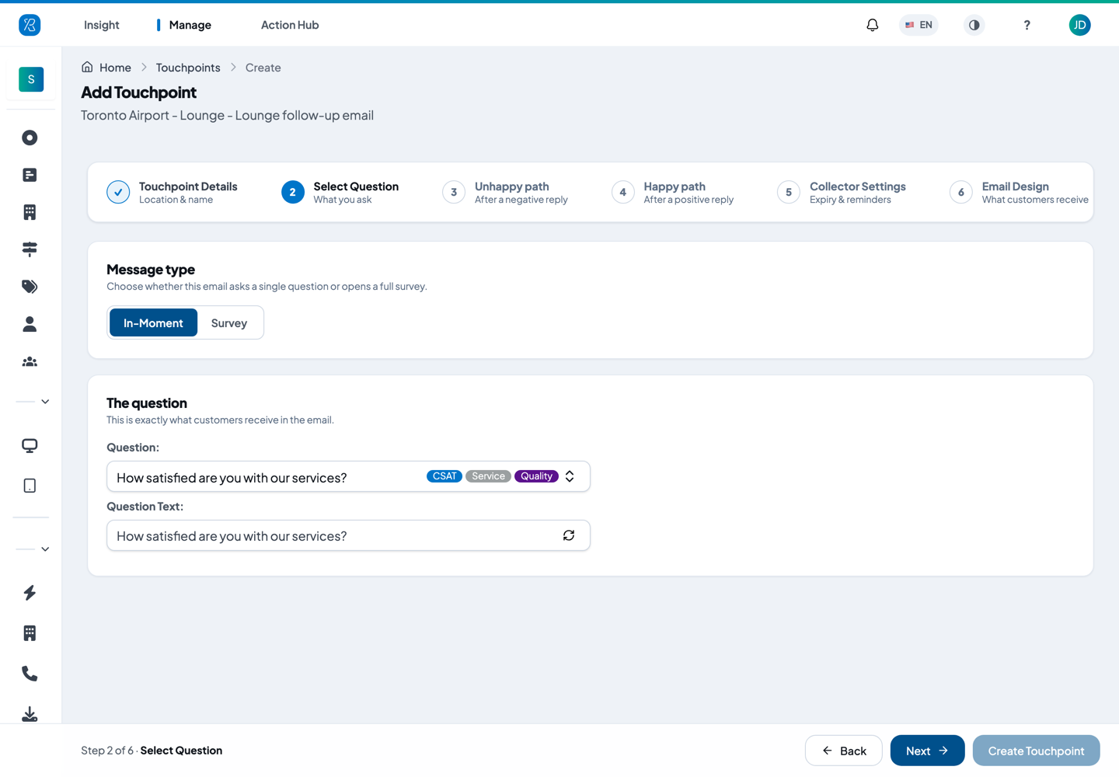Switch to the Action Hub tab

point(290,25)
